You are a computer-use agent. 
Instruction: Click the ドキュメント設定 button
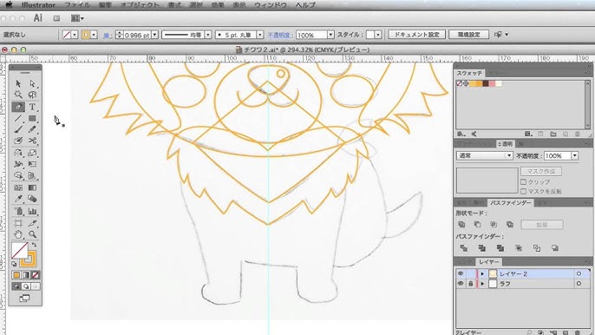click(x=416, y=35)
